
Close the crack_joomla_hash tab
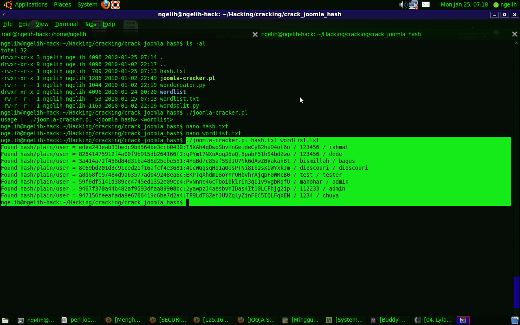point(515,35)
